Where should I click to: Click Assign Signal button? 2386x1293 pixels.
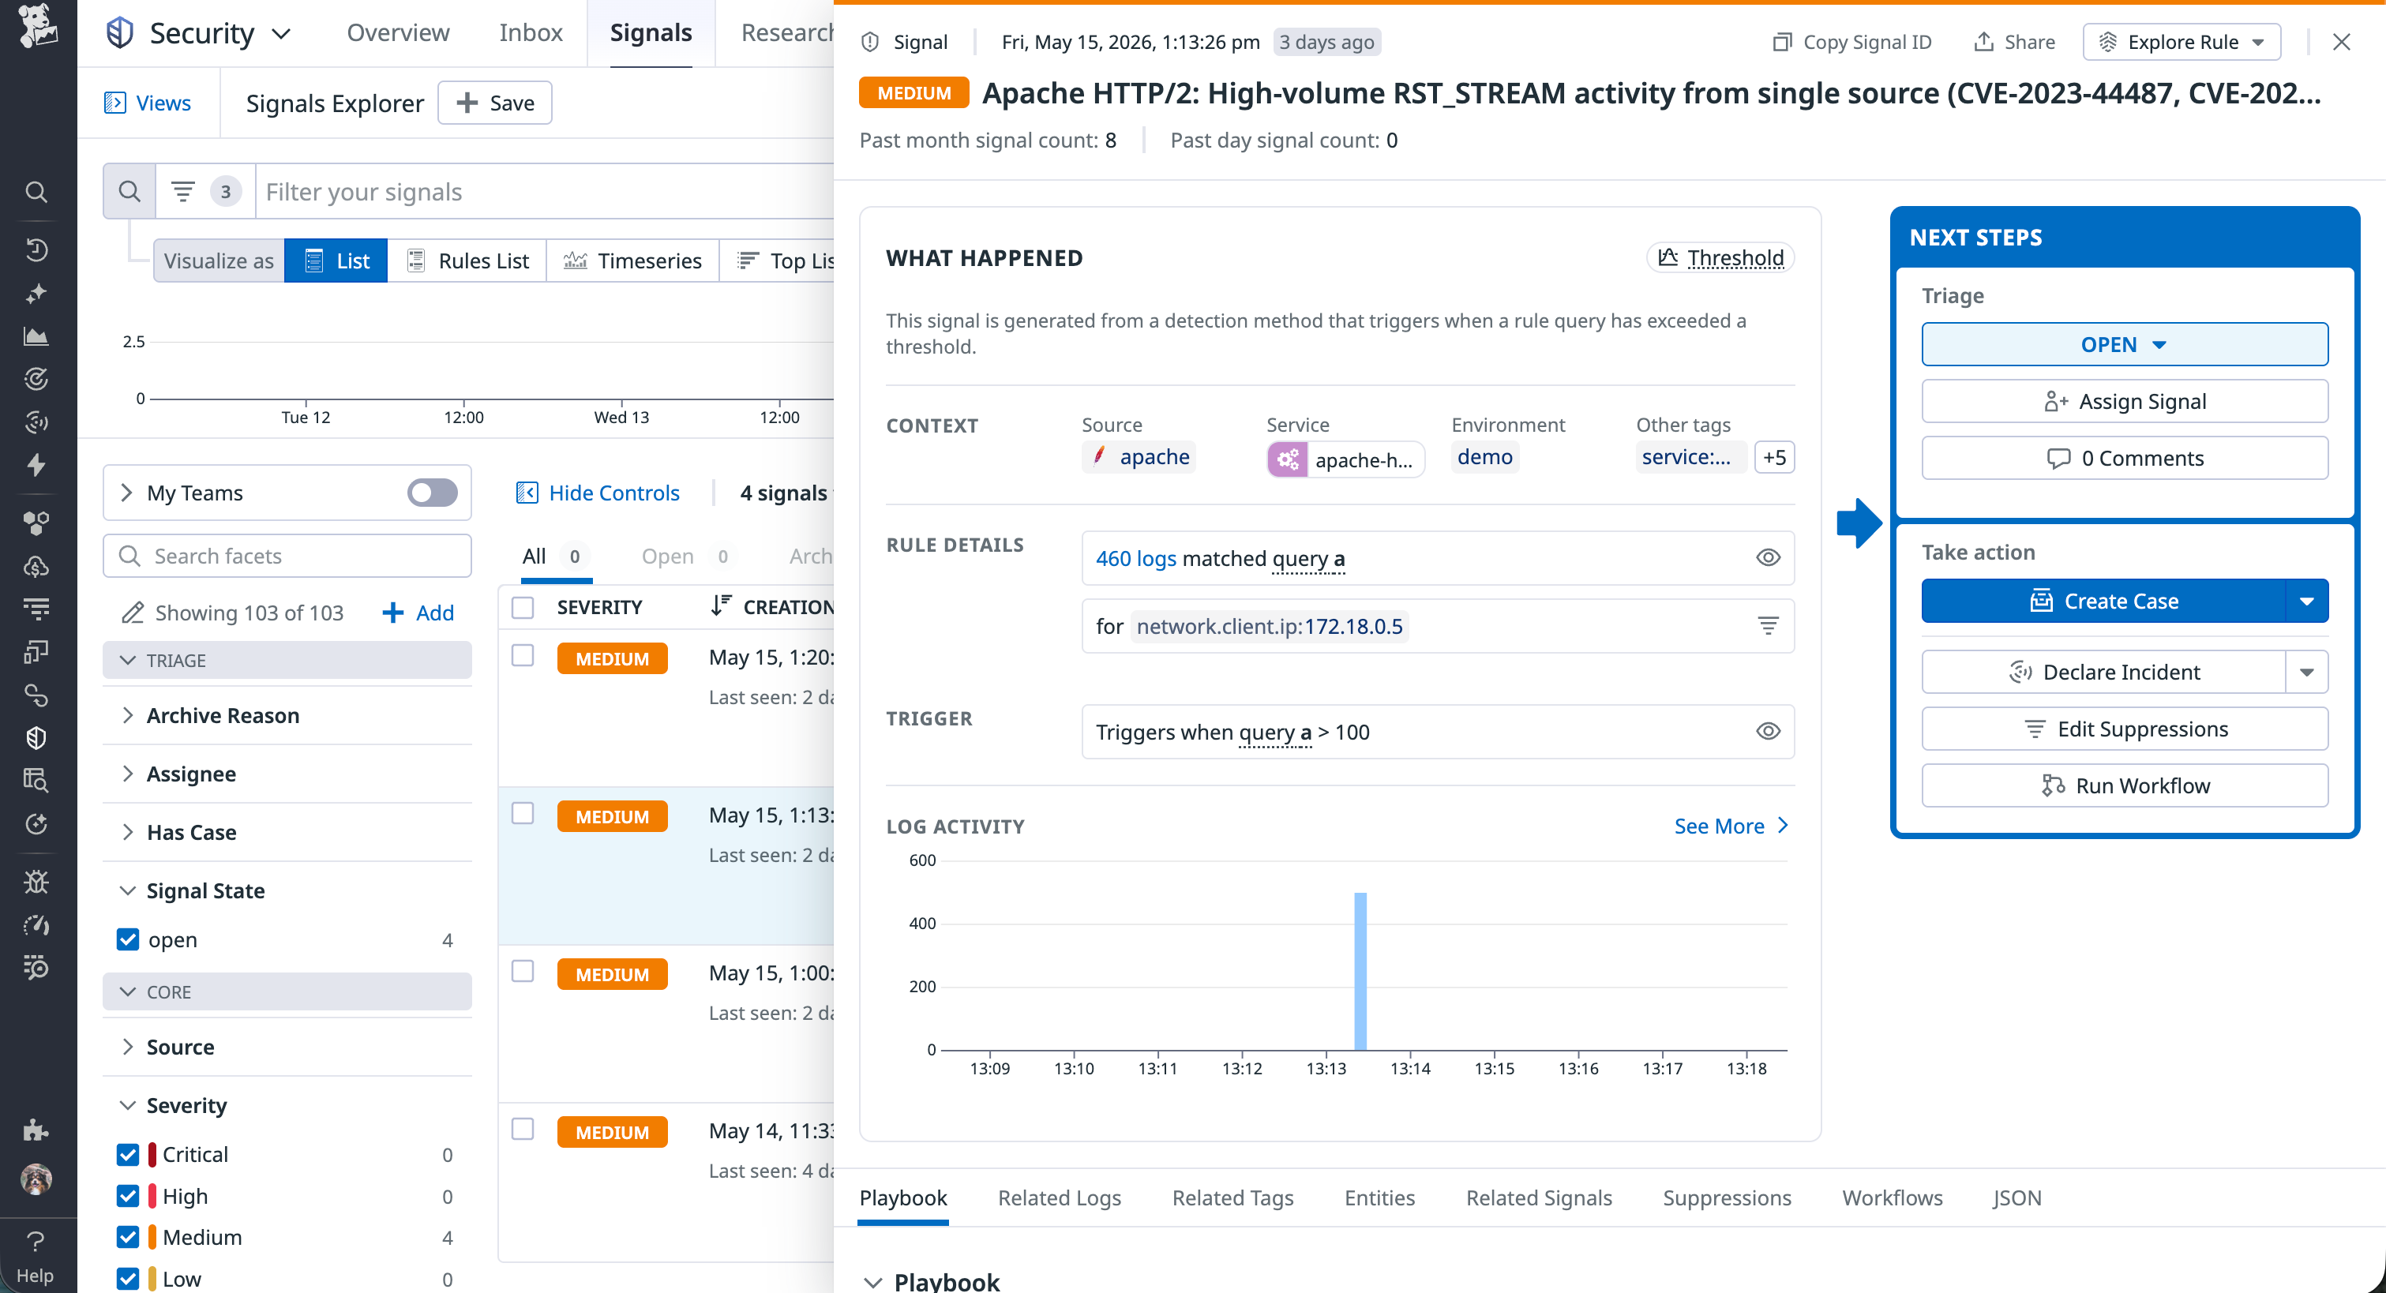click(2124, 401)
